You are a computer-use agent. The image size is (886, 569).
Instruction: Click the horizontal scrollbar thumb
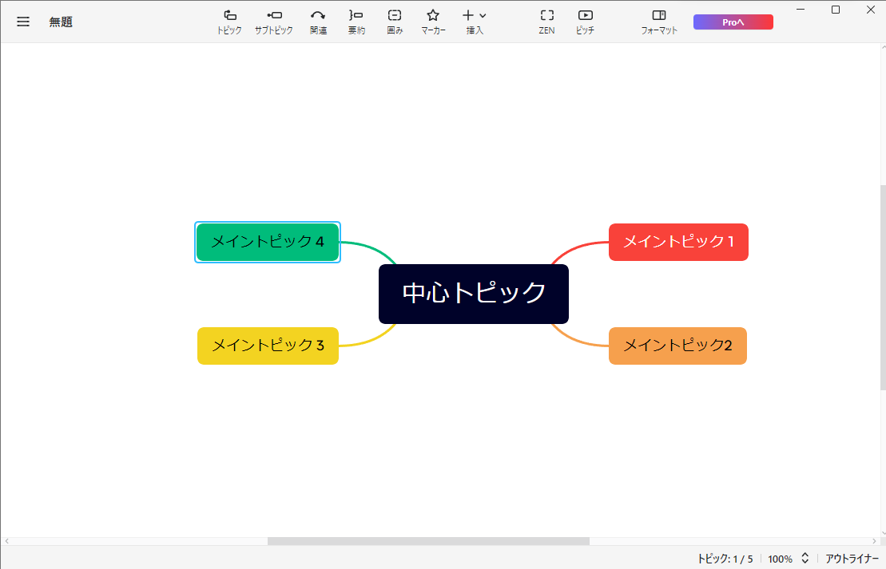tap(428, 541)
